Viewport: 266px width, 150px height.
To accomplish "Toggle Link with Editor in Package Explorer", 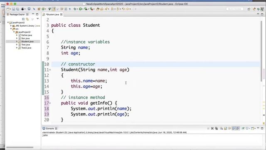I will tap(27, 19).
